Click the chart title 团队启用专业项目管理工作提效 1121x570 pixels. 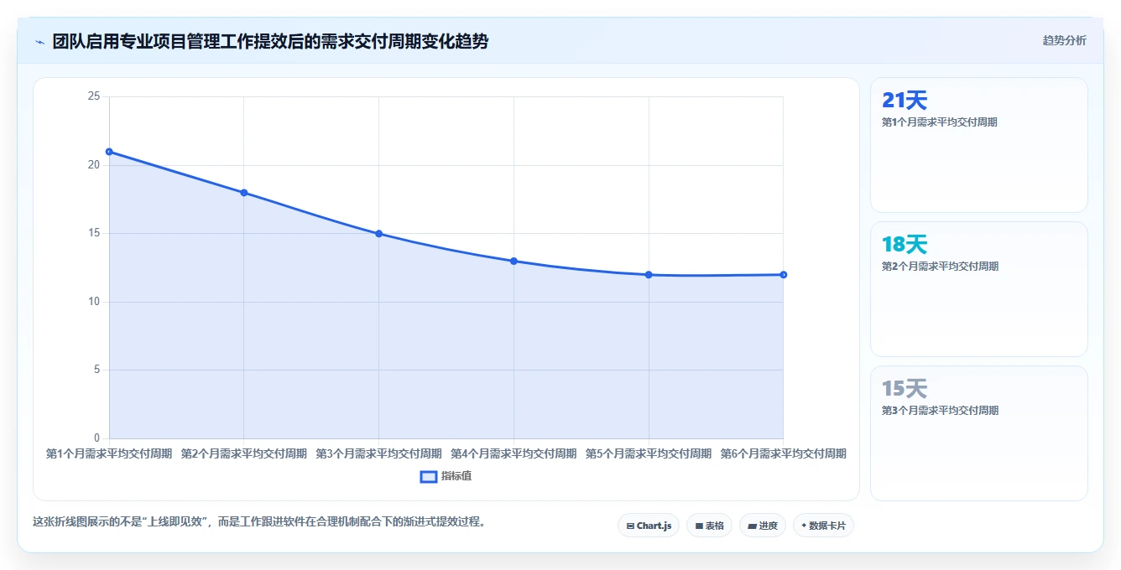click(x=270, y=41)
